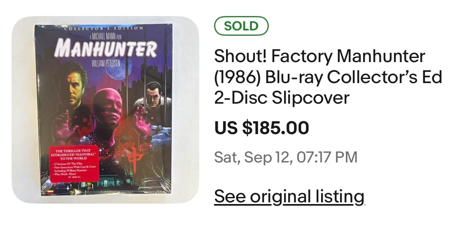Open the See original listing link
The width and height of the screenshot is (473, 225).
[x=289, y=196]
